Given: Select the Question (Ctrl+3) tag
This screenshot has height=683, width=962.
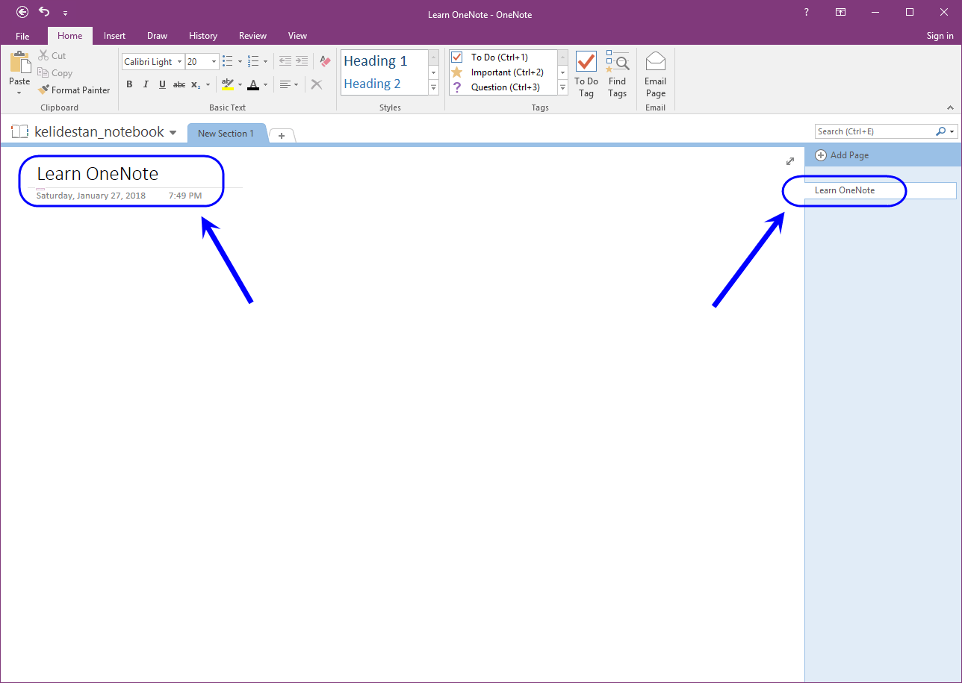Looking at the screenshot, I should [x=499, y=87].
